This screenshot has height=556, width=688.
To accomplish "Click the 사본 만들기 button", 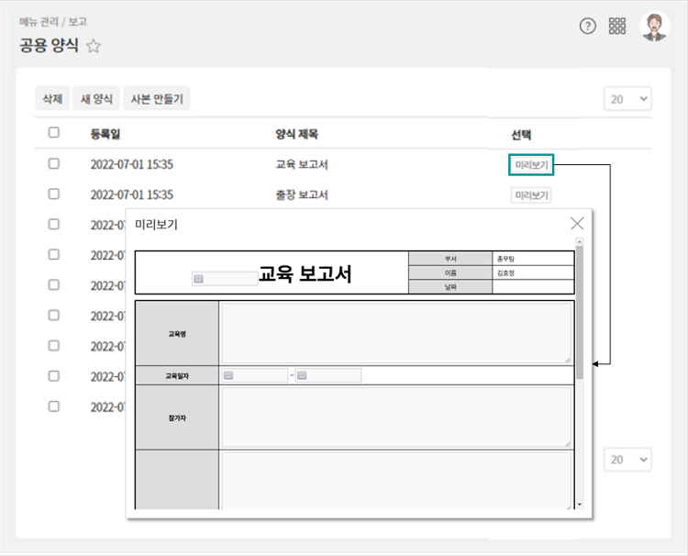I will click(x=157, y=99).
